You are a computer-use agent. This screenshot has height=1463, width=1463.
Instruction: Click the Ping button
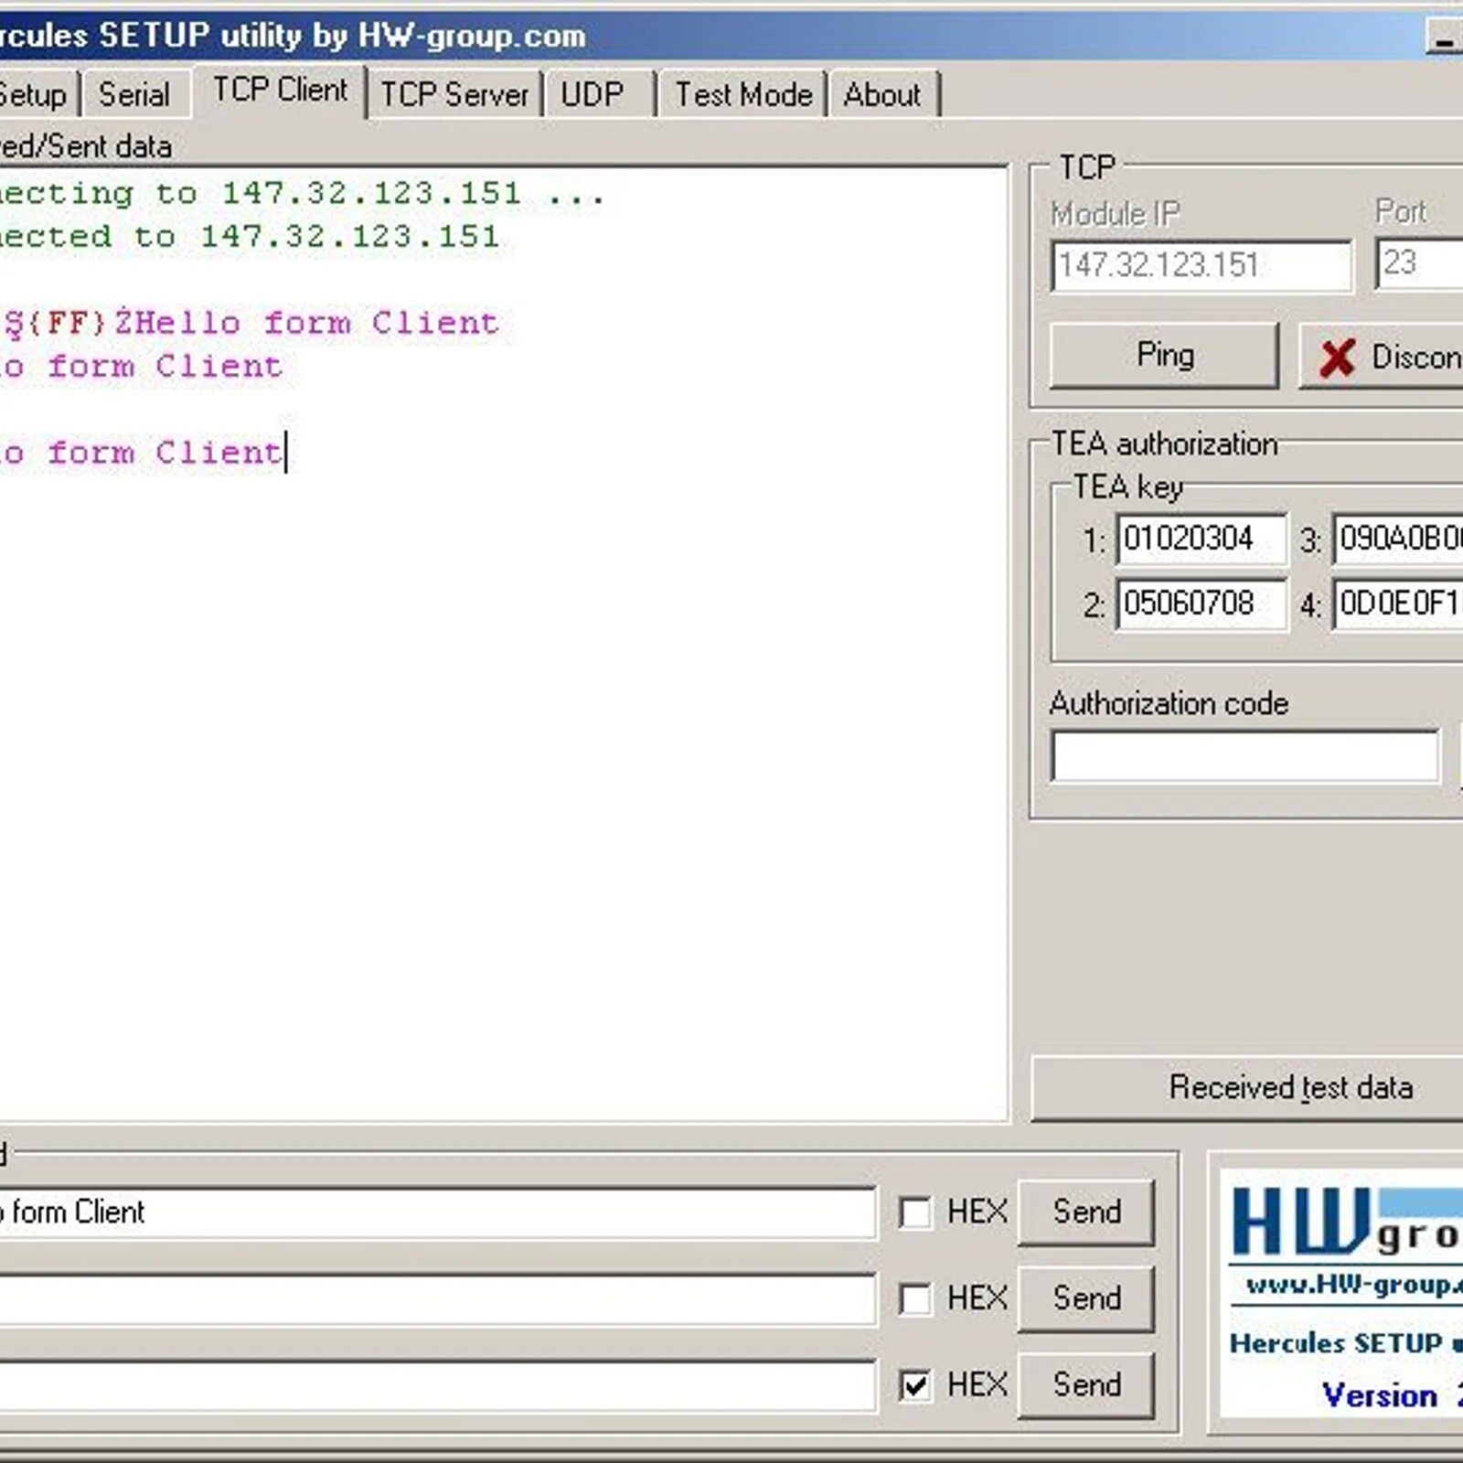(x=1164, y=355)
